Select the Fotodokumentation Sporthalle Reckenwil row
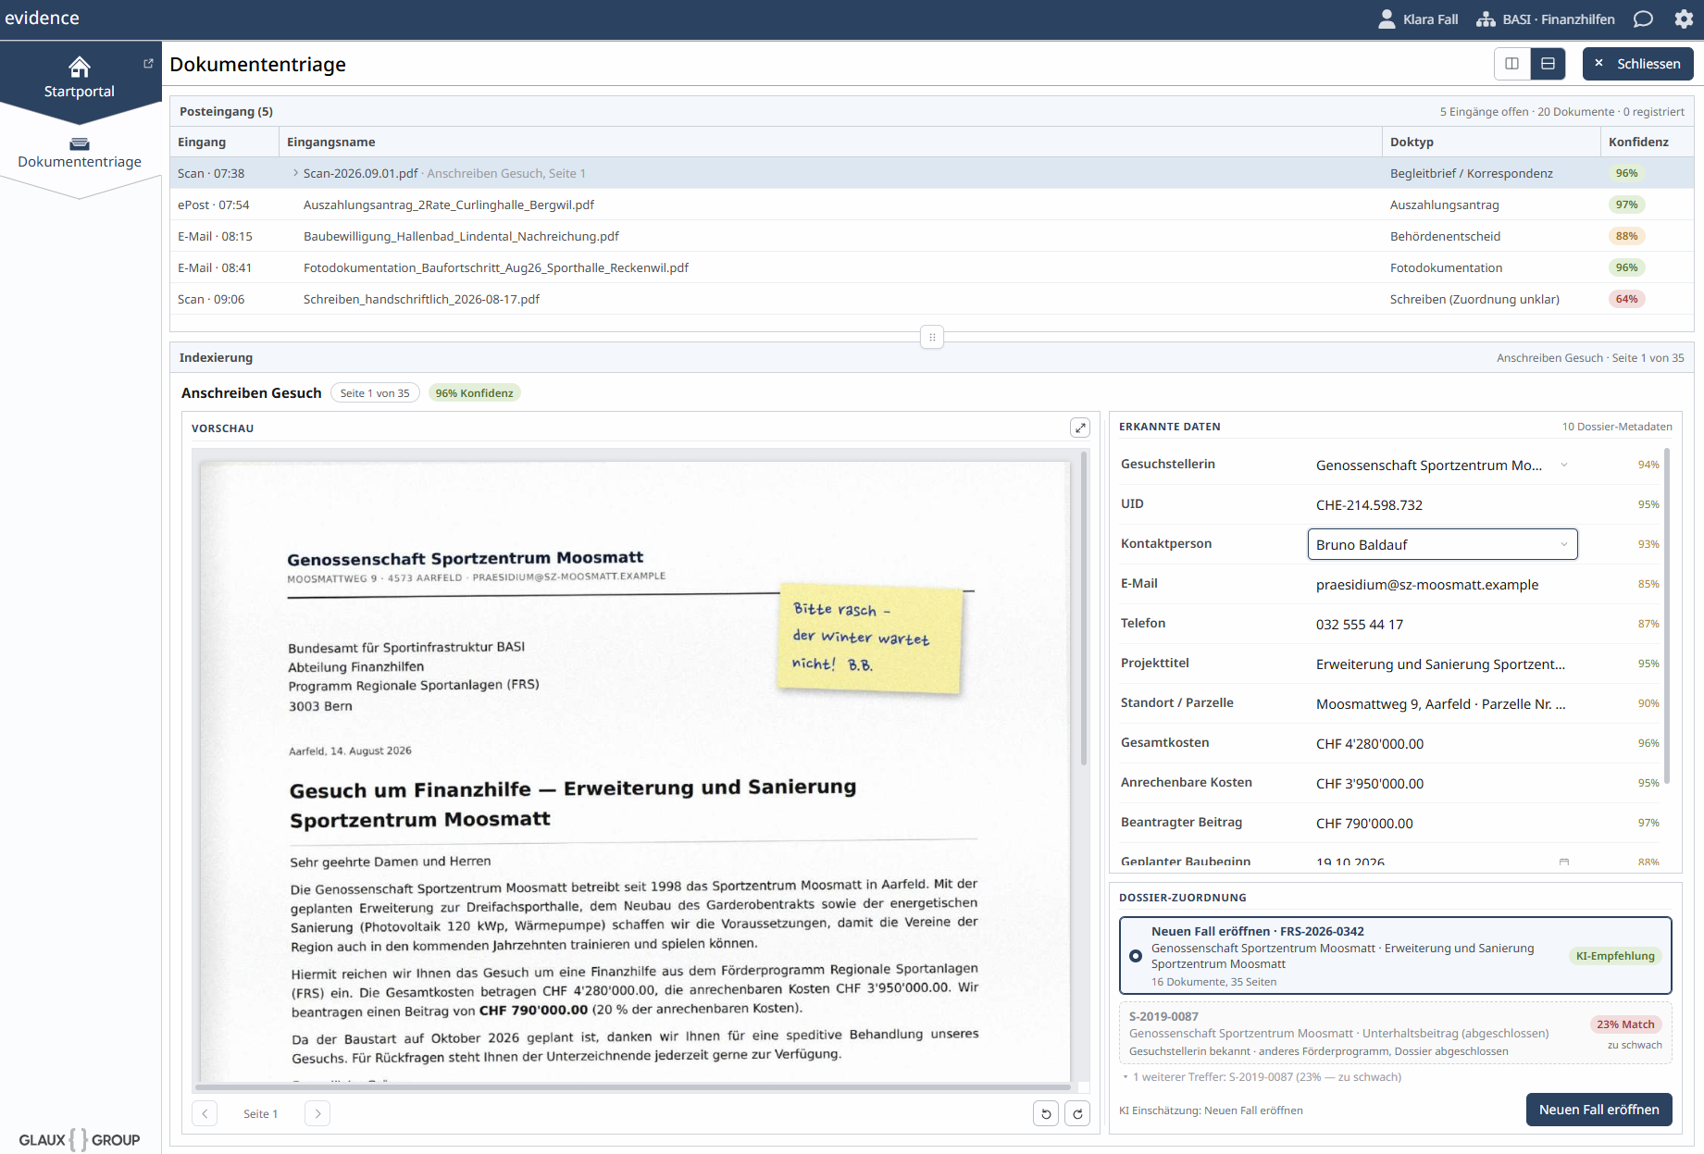 [931, 267]
